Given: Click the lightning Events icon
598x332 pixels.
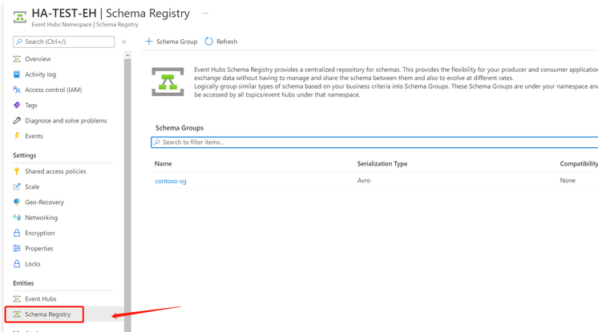Looking at the screenshot, I should [17, 136].
